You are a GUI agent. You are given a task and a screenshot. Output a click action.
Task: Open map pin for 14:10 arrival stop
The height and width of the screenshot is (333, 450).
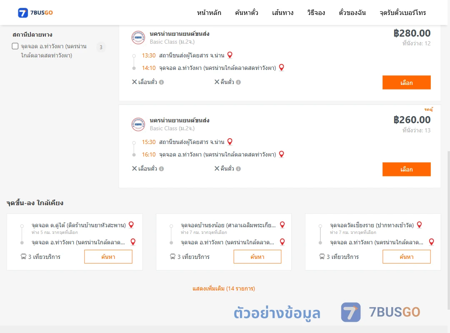click(x=282, y=67)
